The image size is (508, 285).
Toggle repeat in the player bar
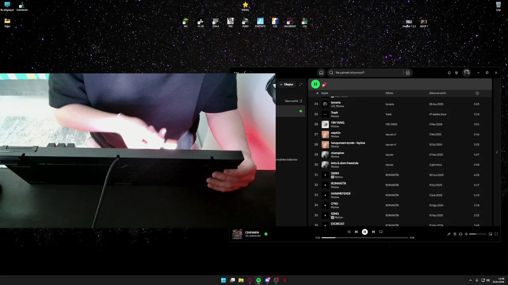pyautogui.click(x=381, y=232)
